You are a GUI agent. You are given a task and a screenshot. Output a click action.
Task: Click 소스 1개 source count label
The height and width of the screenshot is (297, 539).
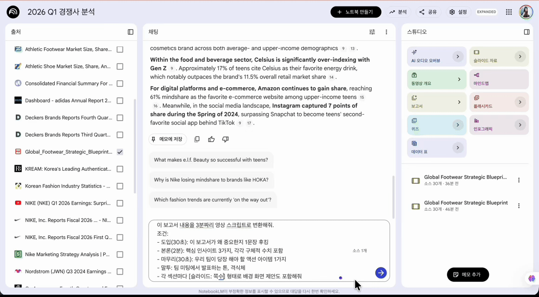(360, 251)
